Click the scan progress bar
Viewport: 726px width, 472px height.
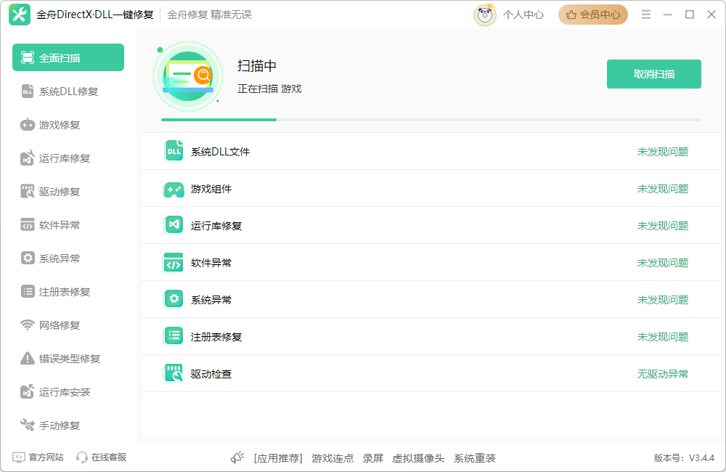click(x=432, y=119)
